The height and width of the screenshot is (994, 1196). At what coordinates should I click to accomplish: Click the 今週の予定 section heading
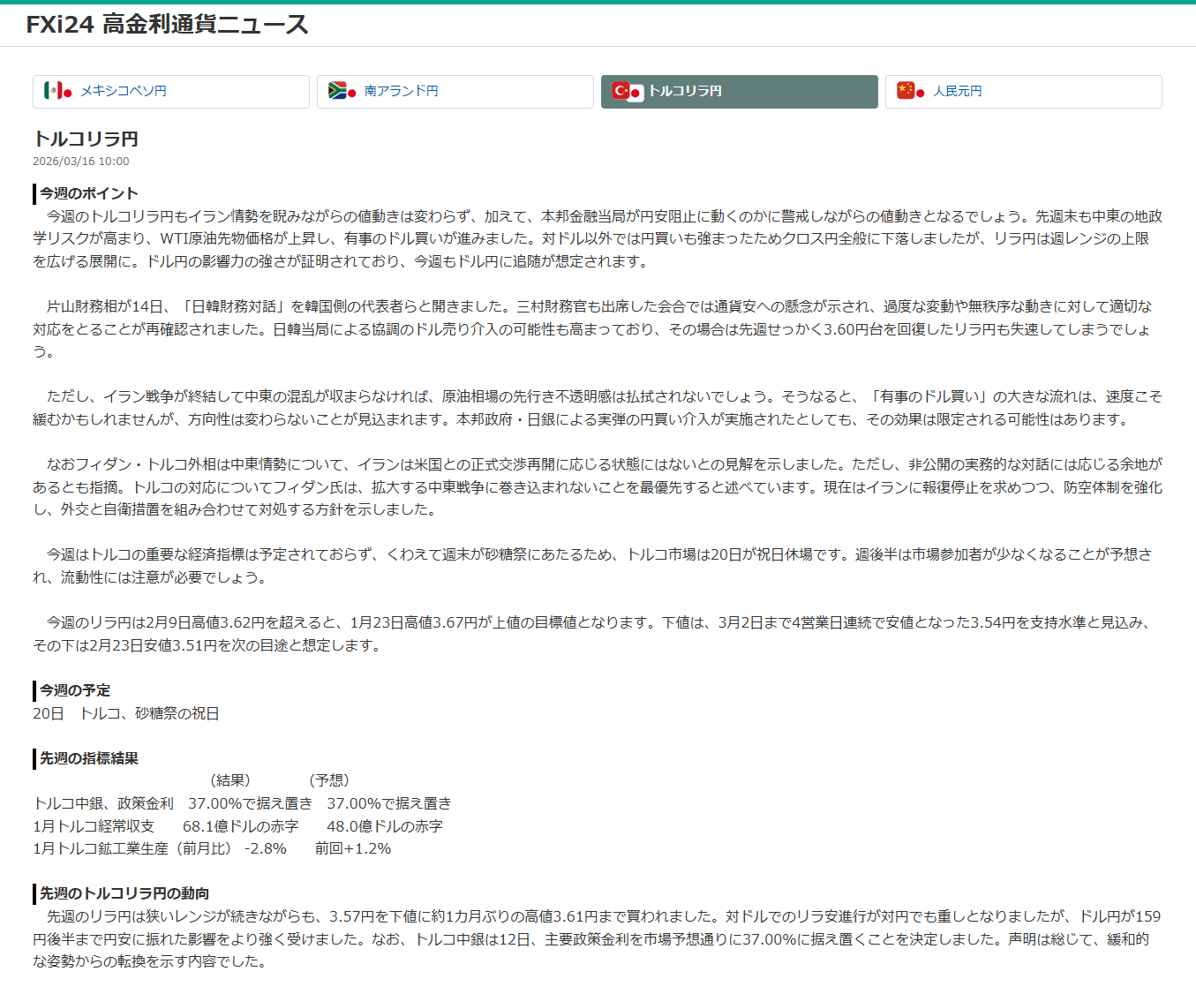point(75,690)
